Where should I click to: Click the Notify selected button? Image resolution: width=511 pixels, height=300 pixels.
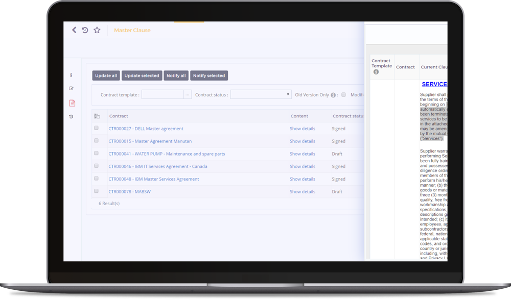(x=209, y=76)
